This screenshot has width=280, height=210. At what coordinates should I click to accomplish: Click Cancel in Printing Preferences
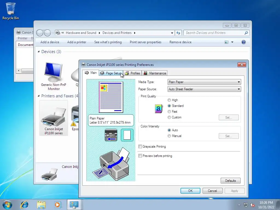pos(212,191)
